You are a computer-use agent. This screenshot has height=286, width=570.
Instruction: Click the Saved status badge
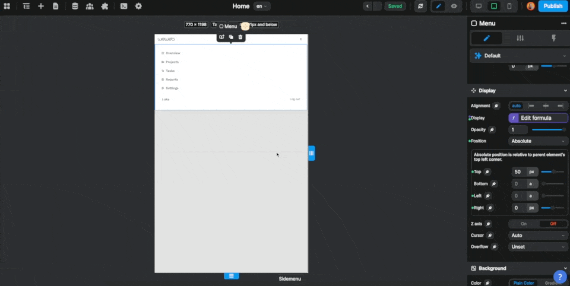[x=395, y=6]
